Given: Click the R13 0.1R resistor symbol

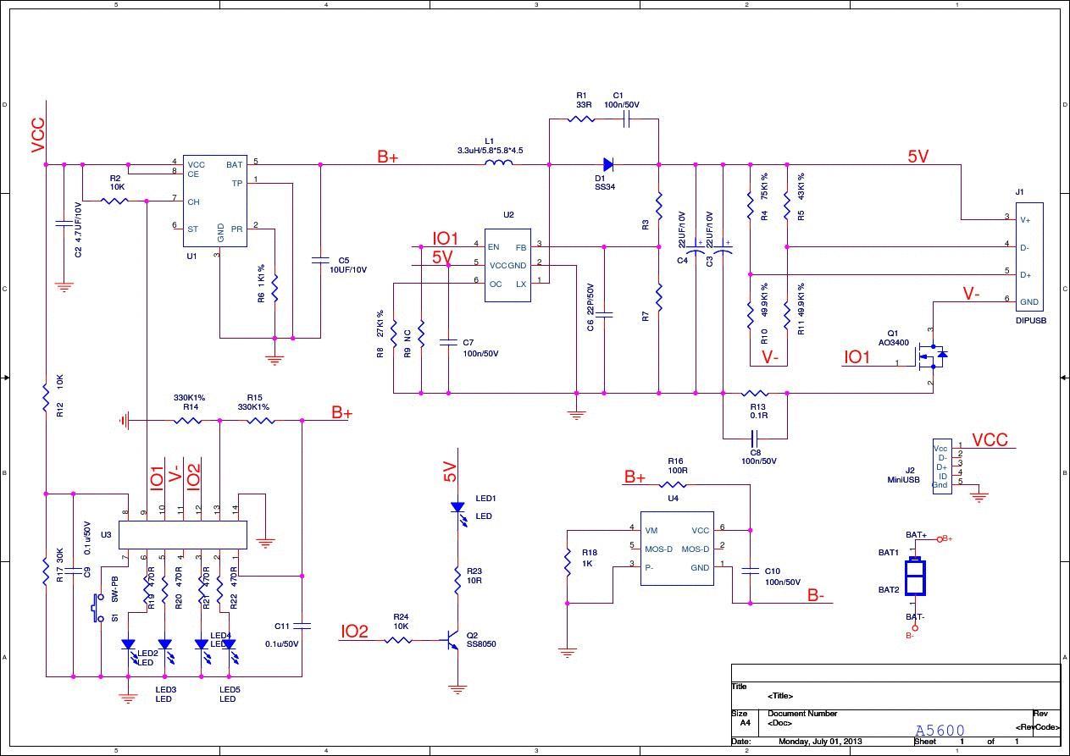Looking at the screenshot, I should [x=755, y=393].
